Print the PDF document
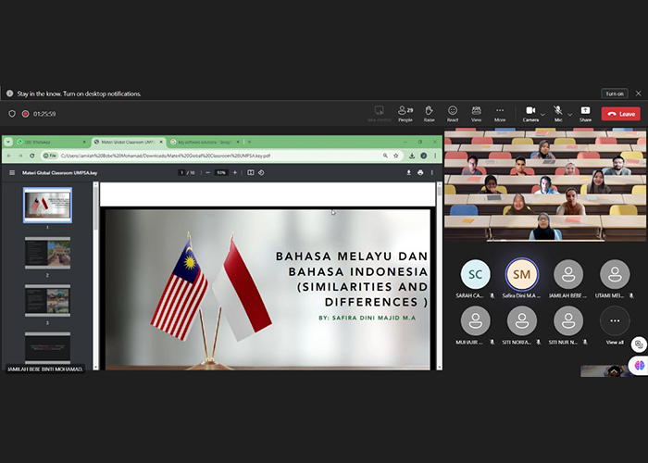 420,172
